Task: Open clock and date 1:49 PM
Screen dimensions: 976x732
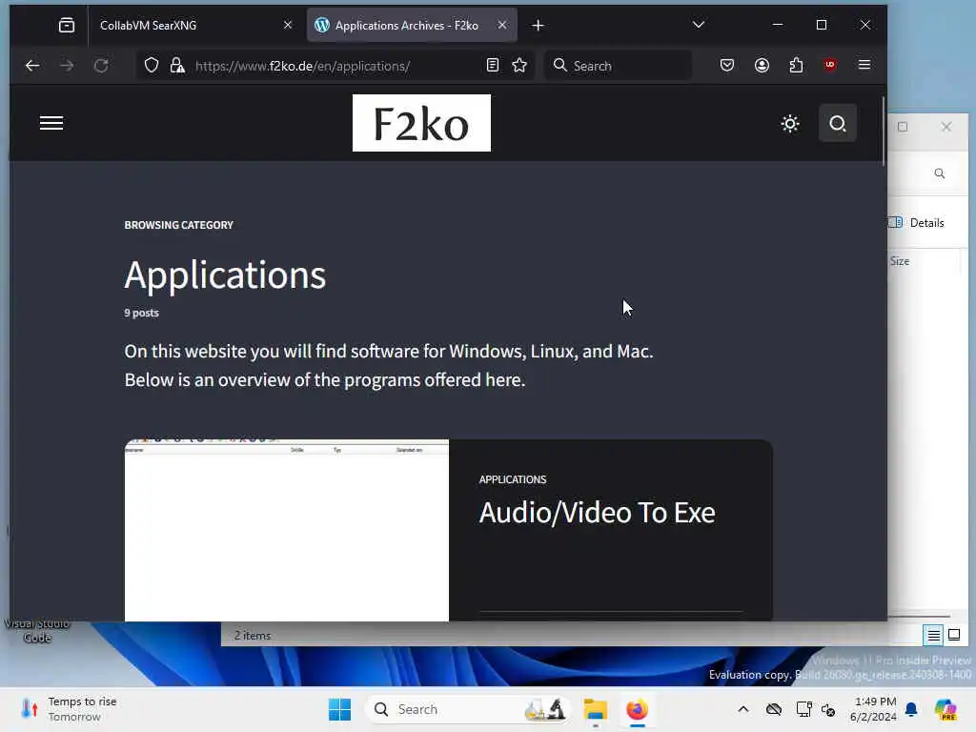Action: pos(873,709)
